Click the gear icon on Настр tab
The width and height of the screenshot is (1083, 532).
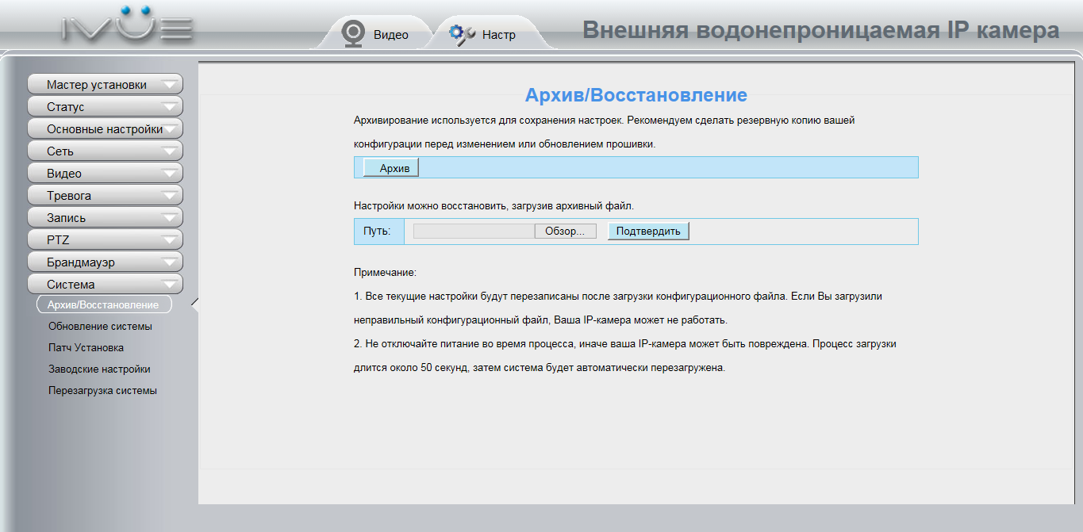[x=462, y=34]
